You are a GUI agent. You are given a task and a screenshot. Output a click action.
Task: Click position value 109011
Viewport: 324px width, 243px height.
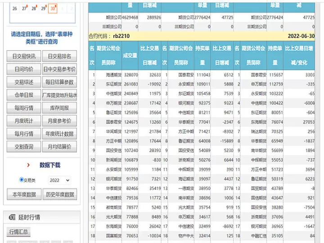tap(203, 84)
